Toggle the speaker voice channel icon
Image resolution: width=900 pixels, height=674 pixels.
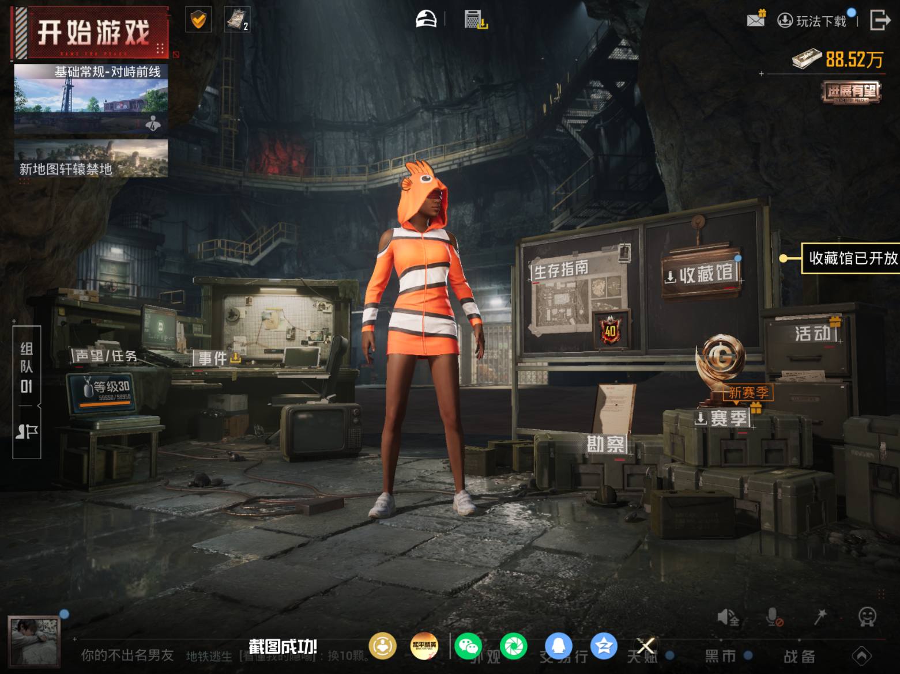pos(728,618)
